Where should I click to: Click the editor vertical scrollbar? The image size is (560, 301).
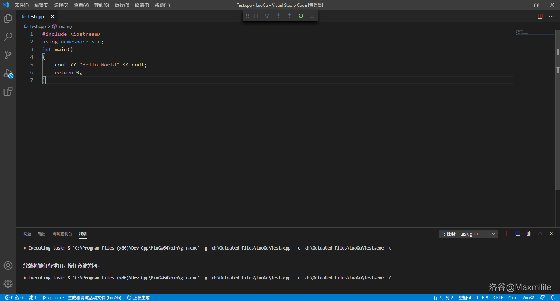click(x=558, y=109)
